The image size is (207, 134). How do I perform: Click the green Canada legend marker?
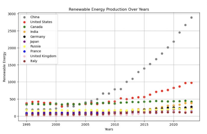click(25, 27)
